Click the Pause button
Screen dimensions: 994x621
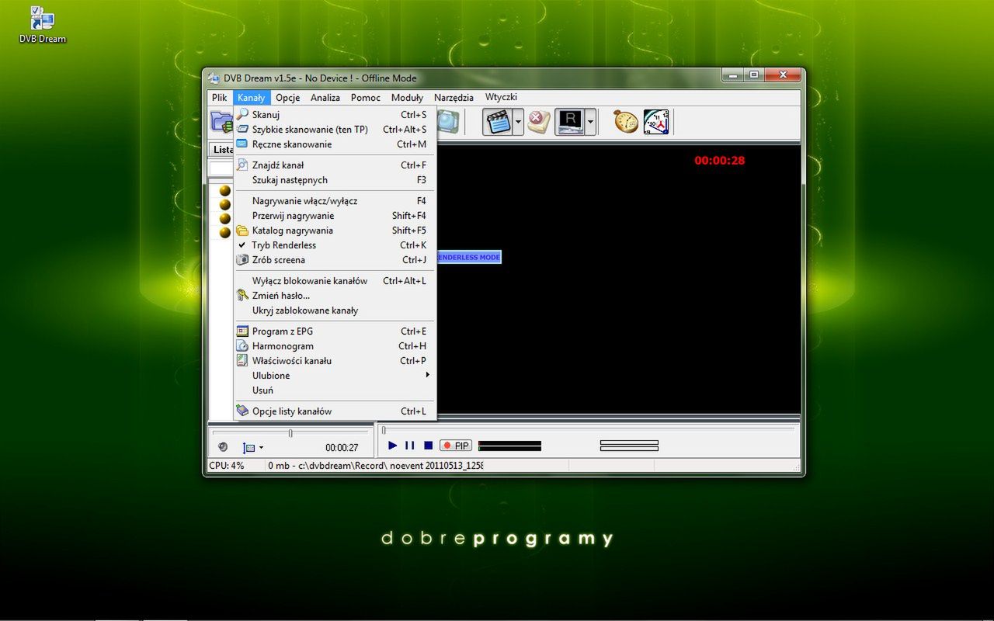pyautogui.click(x=410, y=446)
